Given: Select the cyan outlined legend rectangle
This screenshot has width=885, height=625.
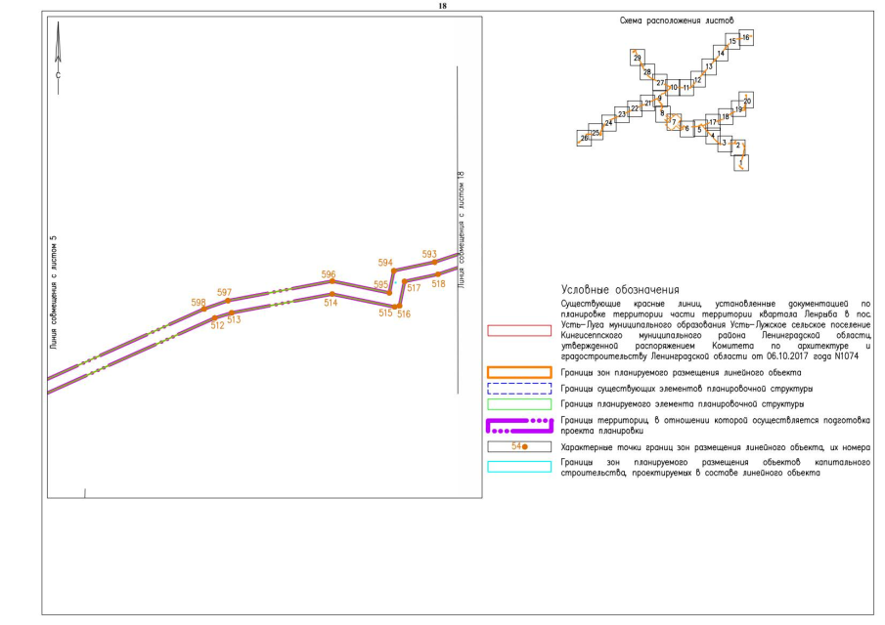Looking at the screenshot, I should (519, 466).
